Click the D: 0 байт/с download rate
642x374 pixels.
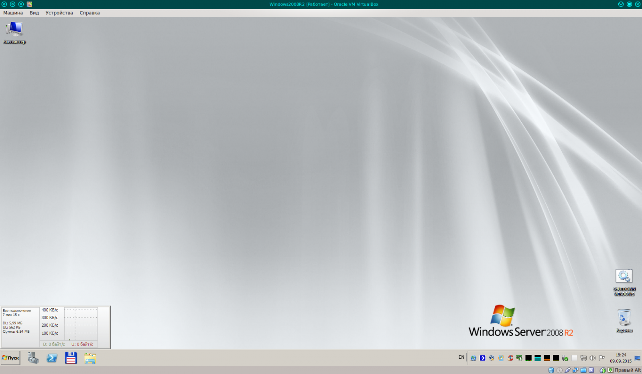54,344
